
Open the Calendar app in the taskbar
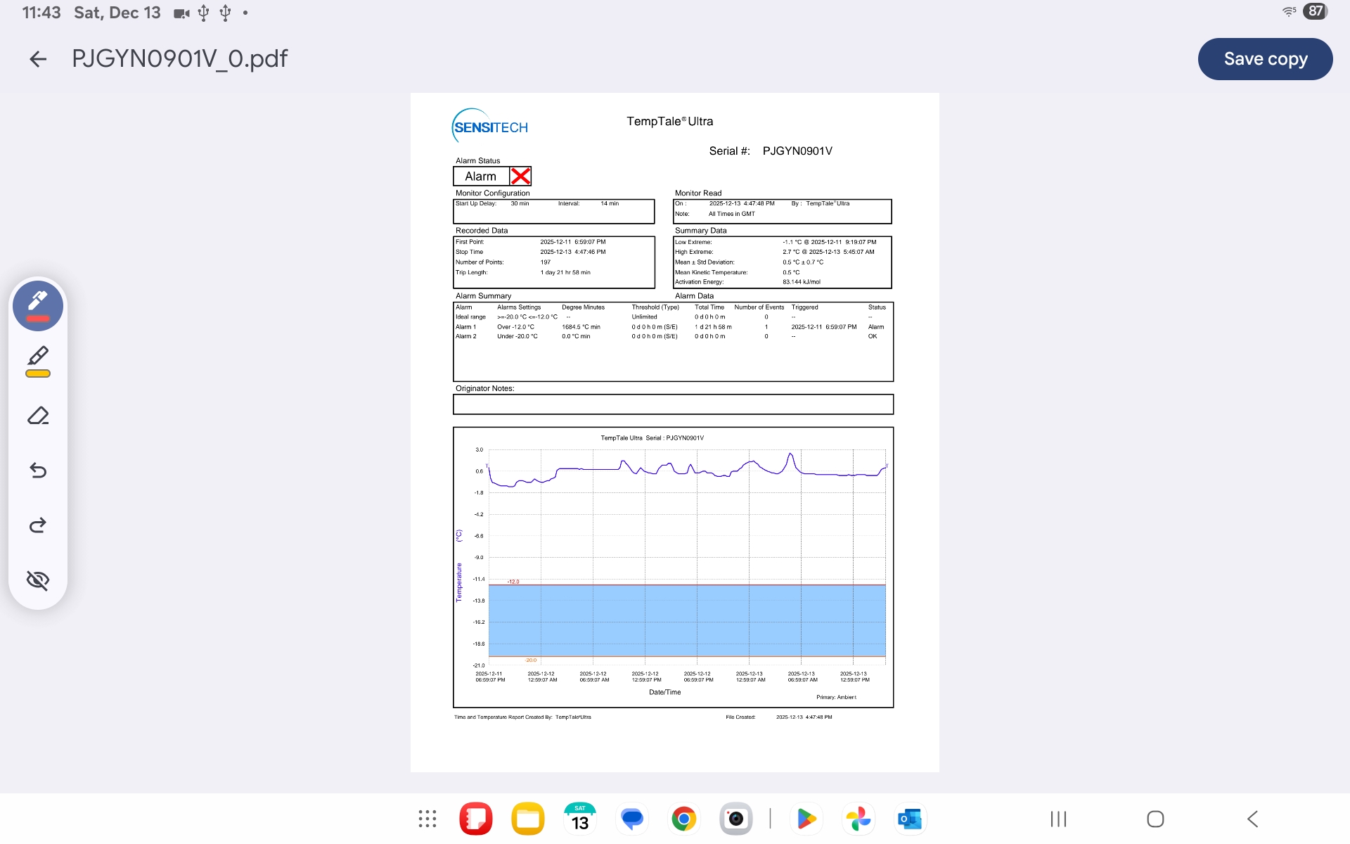tap(579, 819)
